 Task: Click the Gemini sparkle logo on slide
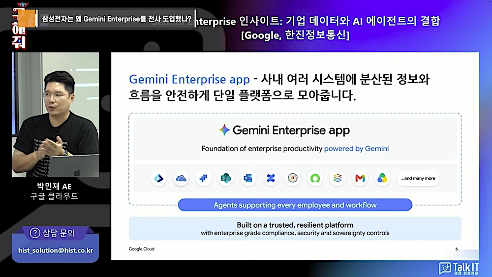coord(224,130)
